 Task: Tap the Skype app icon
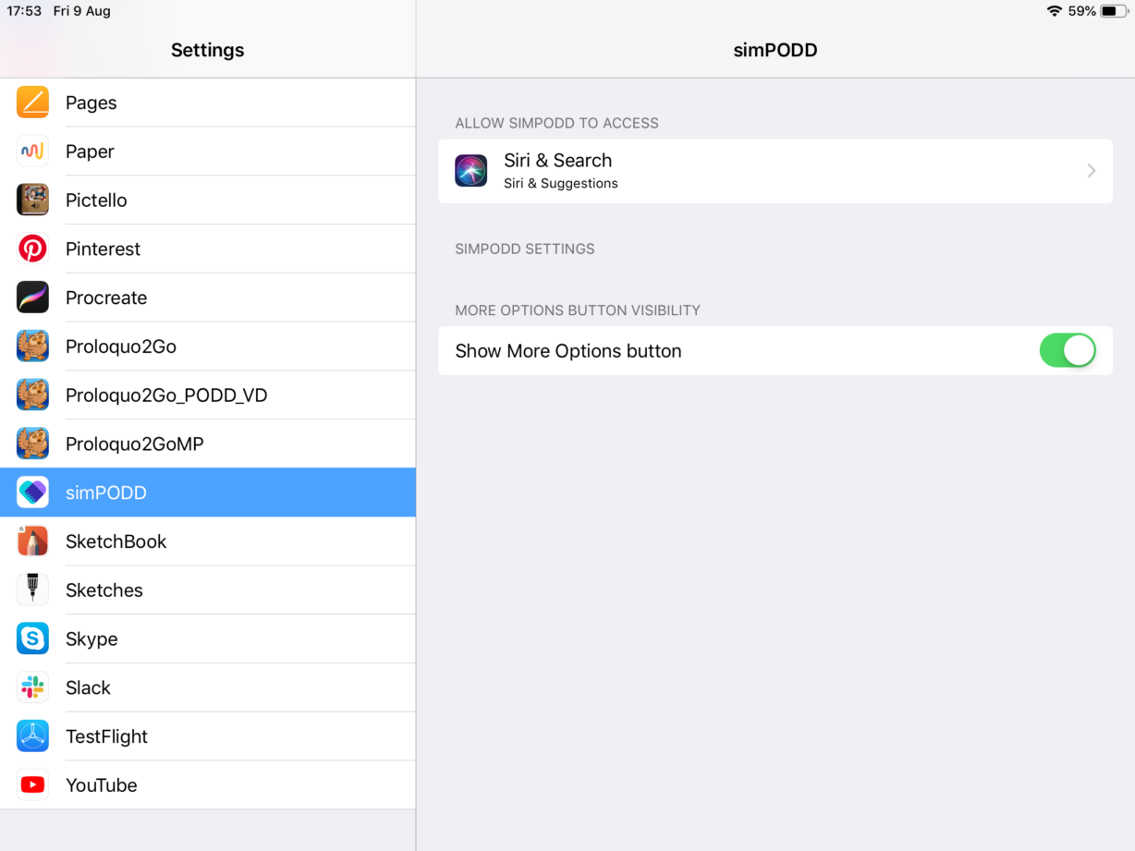point(32,638)
